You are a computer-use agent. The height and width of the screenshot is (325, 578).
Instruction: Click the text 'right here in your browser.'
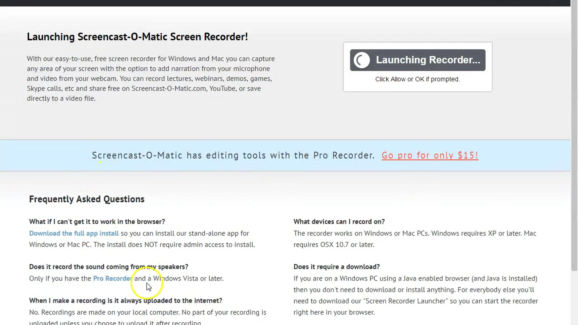334,312
